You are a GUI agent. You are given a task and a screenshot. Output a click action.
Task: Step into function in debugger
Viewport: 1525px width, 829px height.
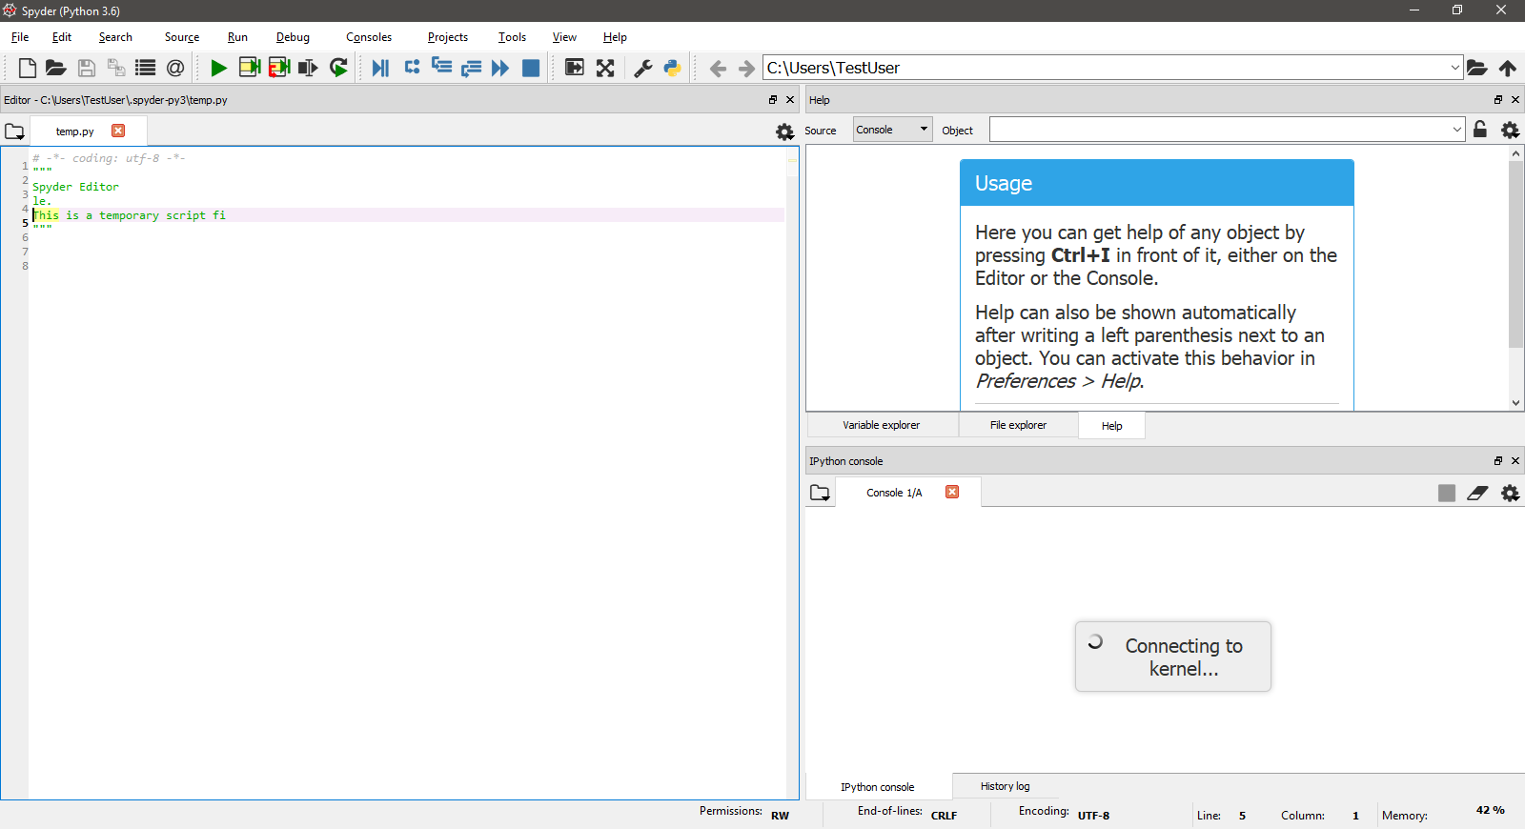point(441,66)
